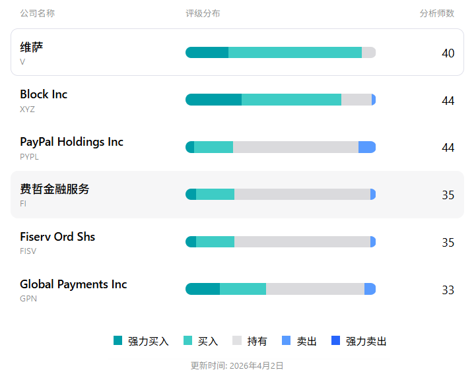The width and height of the screenshot is (476, 374).
Task: Click Block Inc strong-buy bar segment
Action: point(213,100)
